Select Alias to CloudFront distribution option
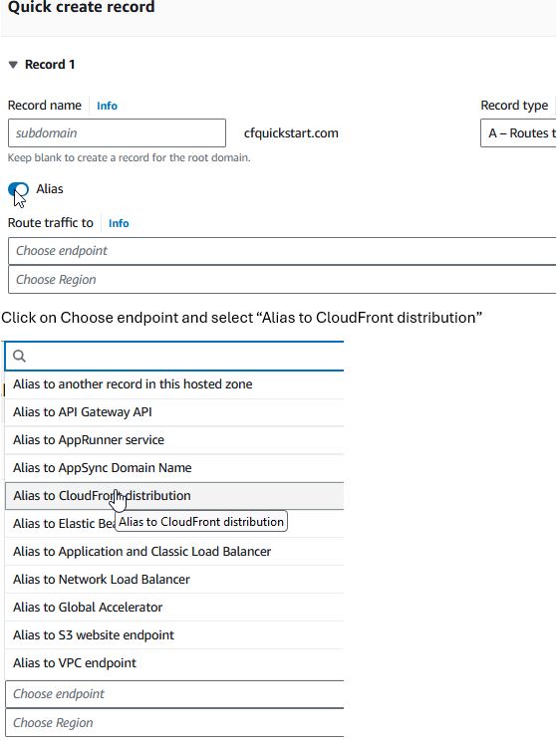 (174, 496)
